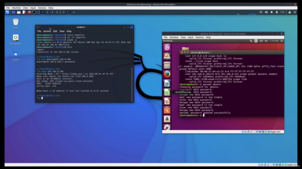The height and width of the screenshot is (169, 302).
Task: Open View menu in Kali terminal
Action: point(62,31)
